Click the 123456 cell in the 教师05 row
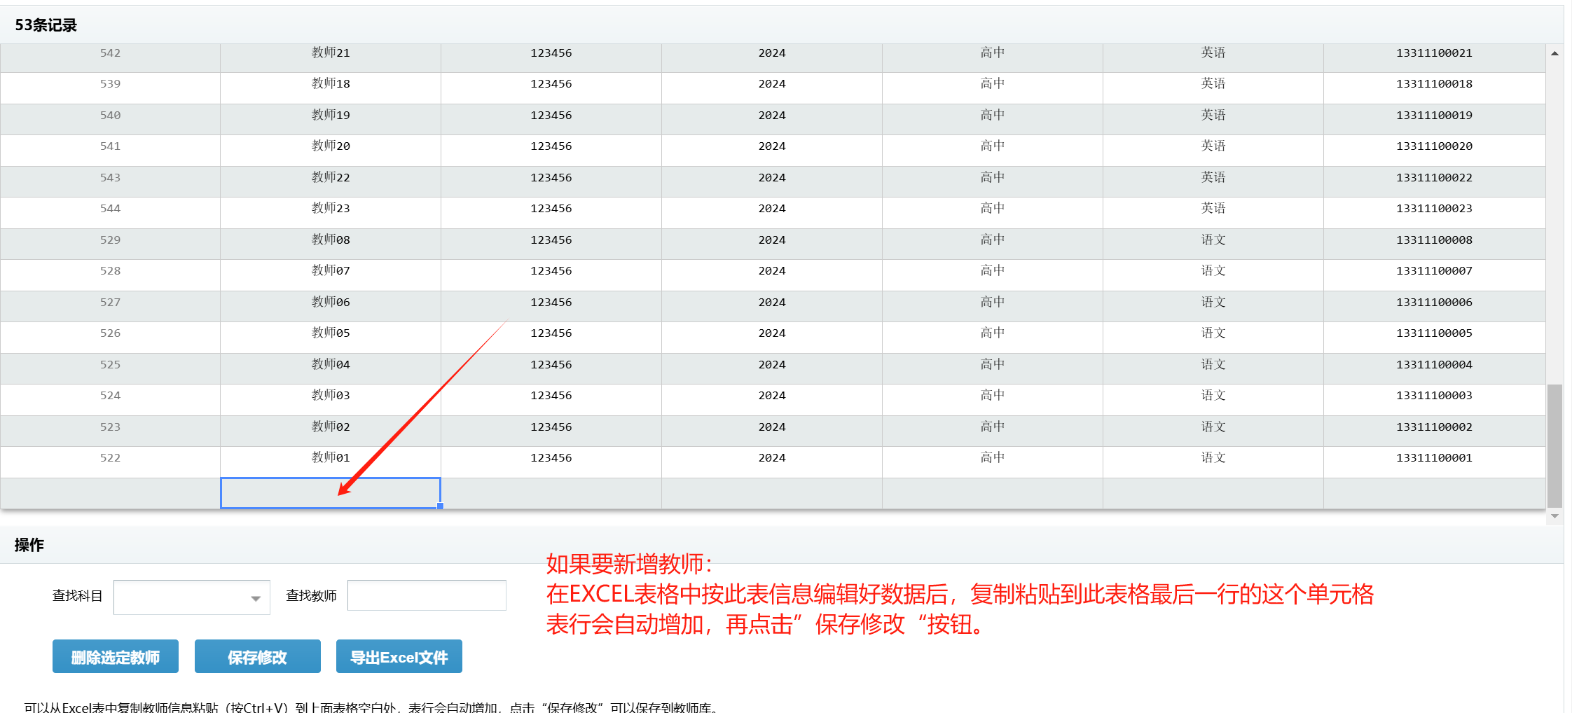1572x713 pixels. click(551, 333)
